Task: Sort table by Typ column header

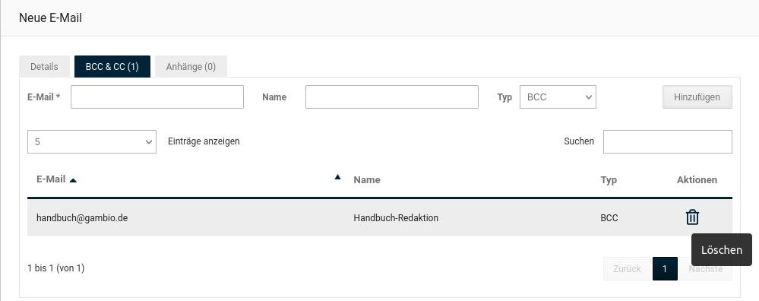Action: click(609, 180)
